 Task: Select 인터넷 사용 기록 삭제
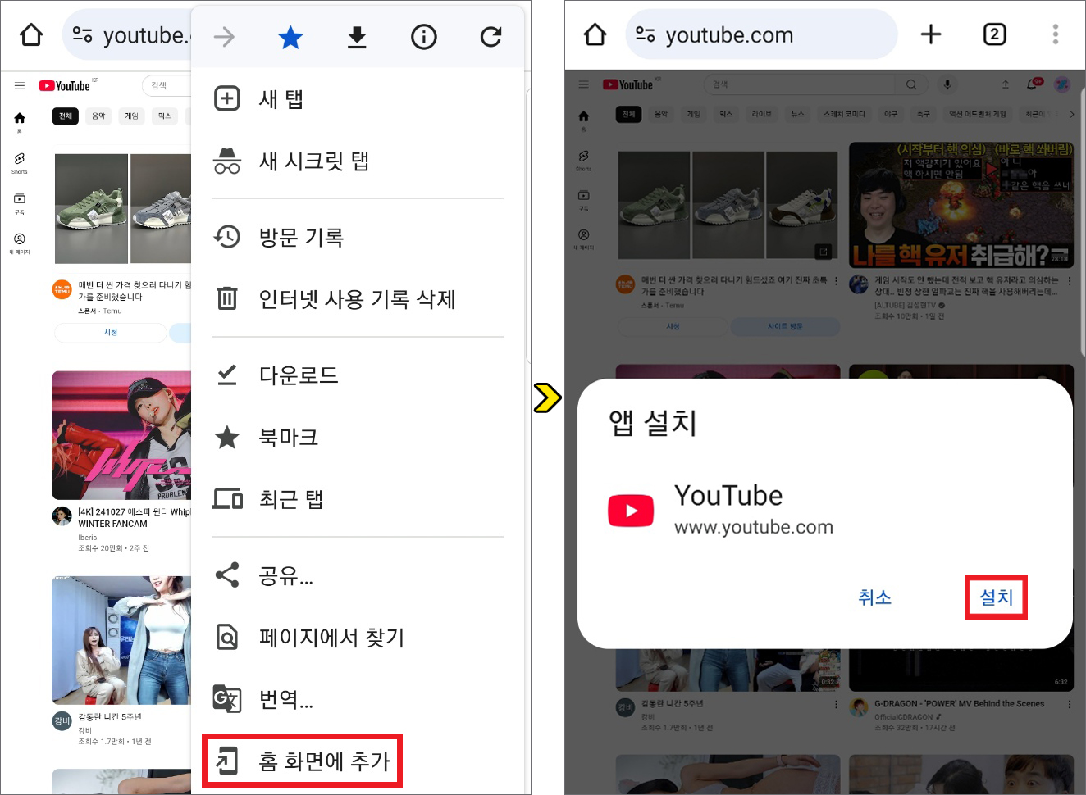[358, 299]
